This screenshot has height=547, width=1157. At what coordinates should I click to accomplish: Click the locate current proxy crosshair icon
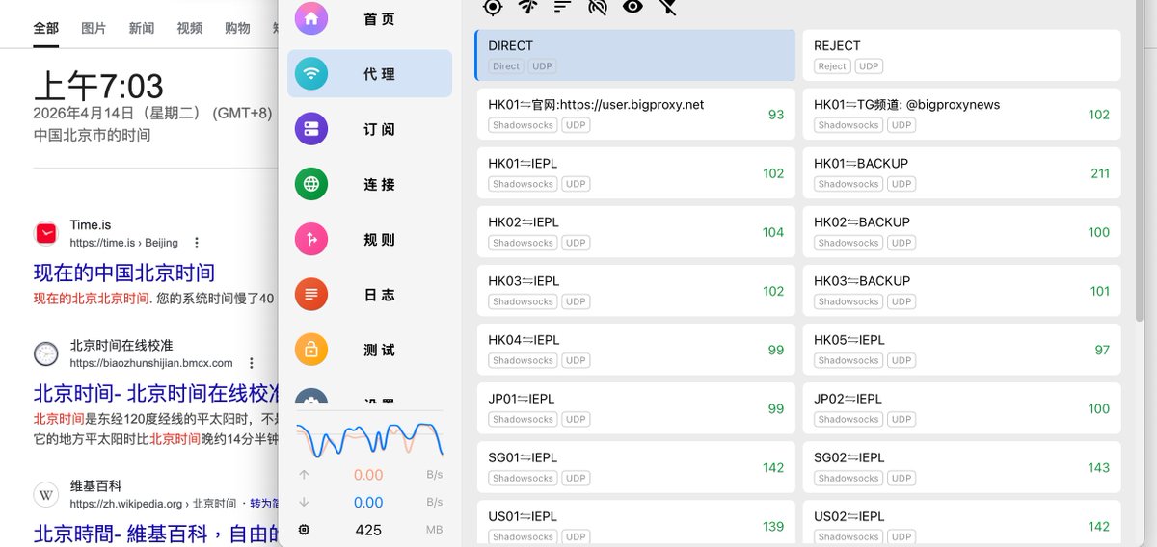[493, 7]
